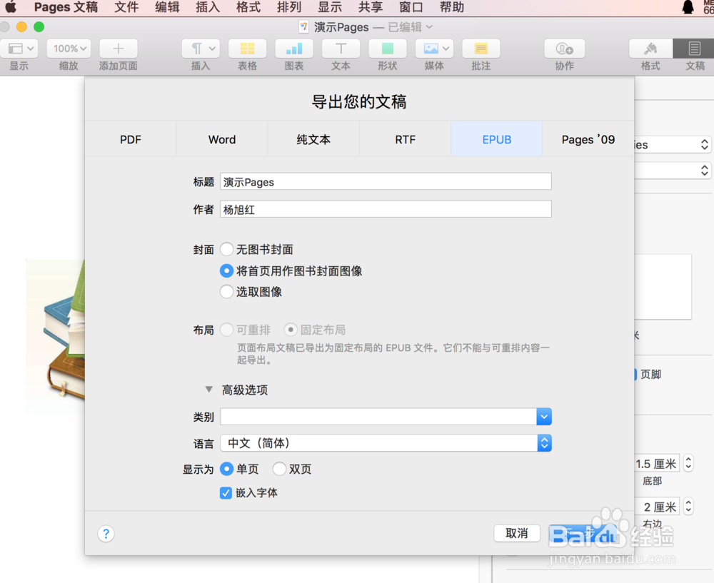Open the 协作 collaboration panel
Viewport: 714px width, 583px height.
(564, 49)
